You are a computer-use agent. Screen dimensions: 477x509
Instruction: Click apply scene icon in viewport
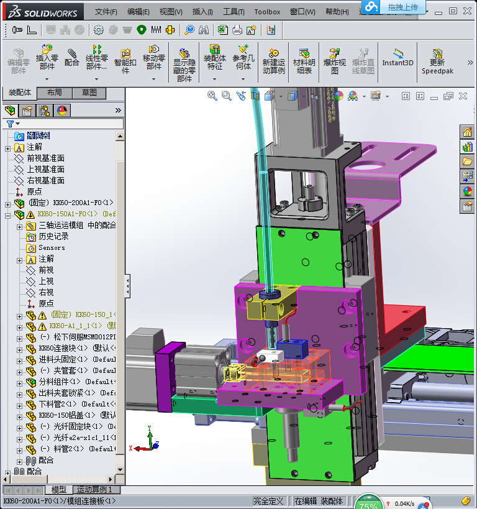point(353,96)
